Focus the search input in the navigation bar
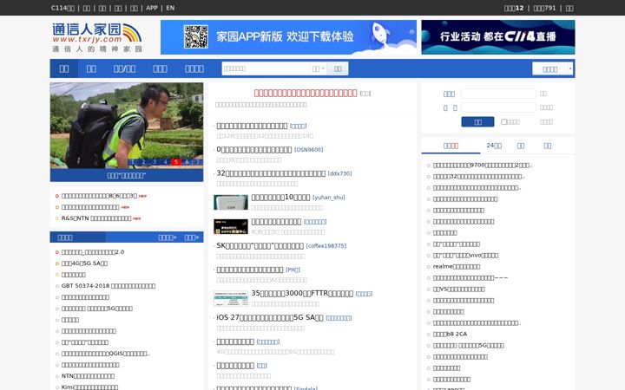Image resolution: width=625 pixels, height=390 pixels. tap(265, 68)
